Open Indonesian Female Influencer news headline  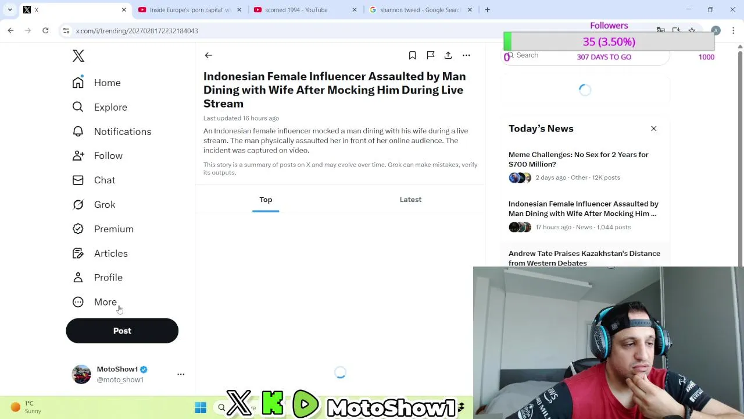click(x=584, y=208)
